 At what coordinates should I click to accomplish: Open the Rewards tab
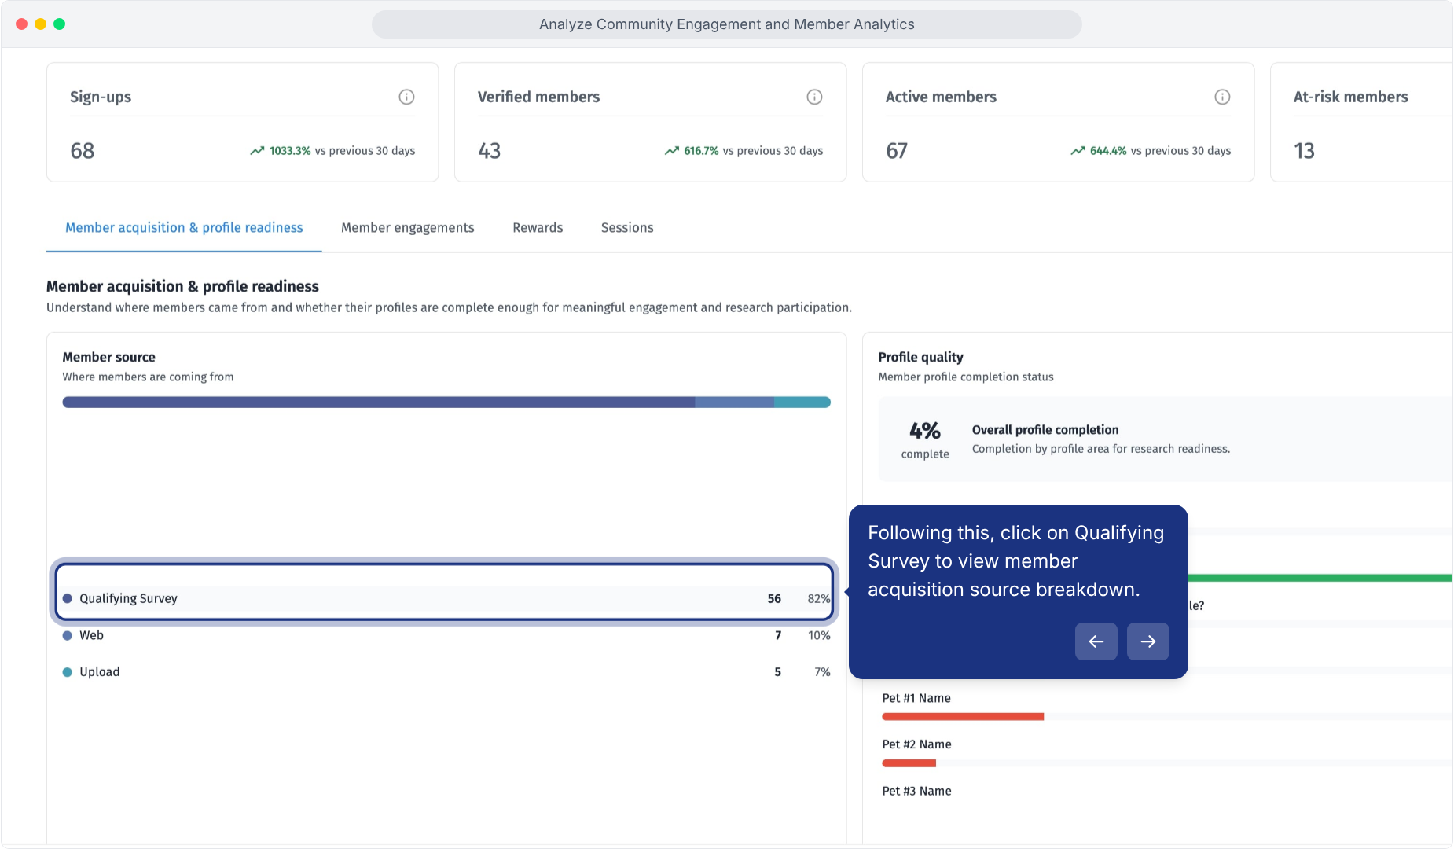tap(538, 227)
